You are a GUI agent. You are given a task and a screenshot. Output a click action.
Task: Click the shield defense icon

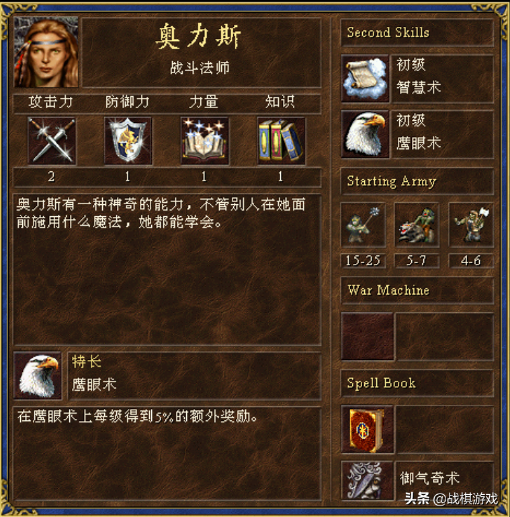pyautogui.click(x=128, y=141)
